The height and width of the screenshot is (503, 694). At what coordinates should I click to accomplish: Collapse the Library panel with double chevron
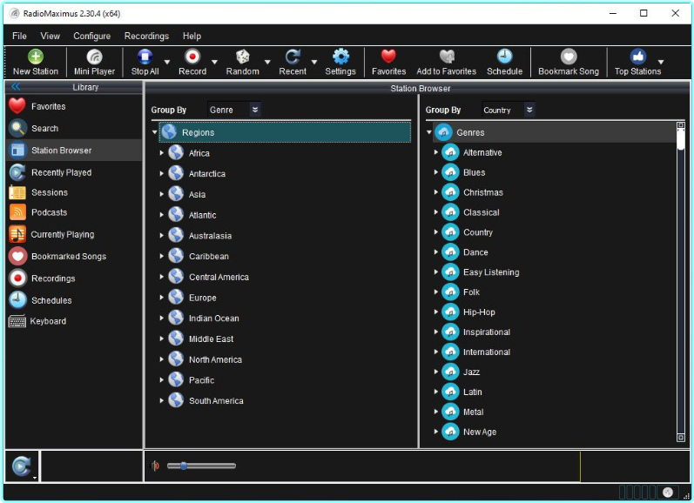[16, 87]
